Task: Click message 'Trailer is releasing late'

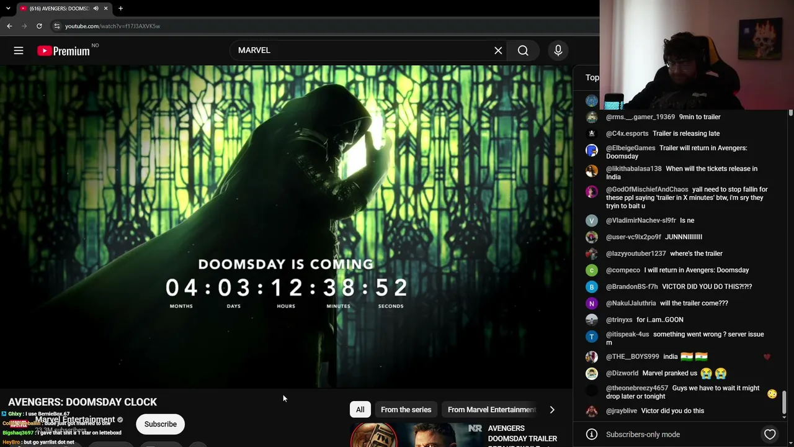Action: coord(686,133)
